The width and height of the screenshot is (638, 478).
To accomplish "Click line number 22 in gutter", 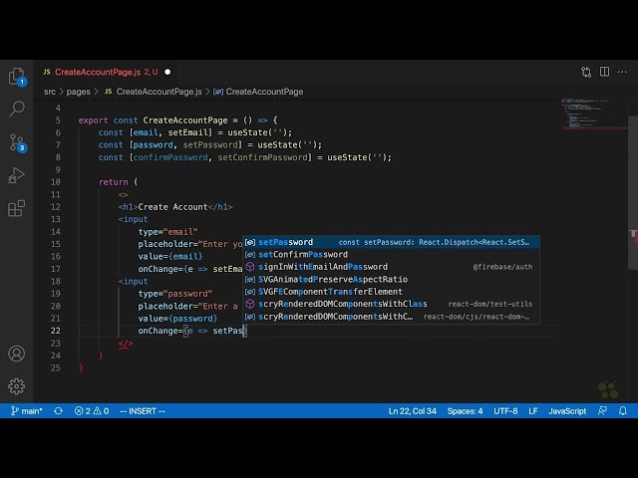I will [x=56, y=331].
